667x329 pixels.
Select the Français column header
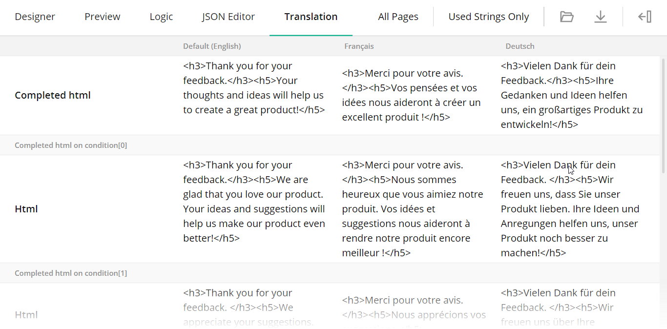point(359,46)
